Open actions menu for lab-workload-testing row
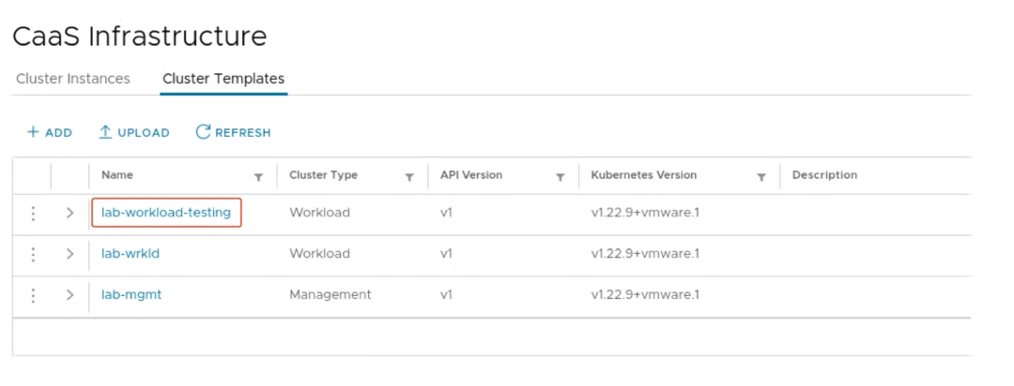Screen dimensions: 1014x386 pyautogui.click(x=33, y=214)
